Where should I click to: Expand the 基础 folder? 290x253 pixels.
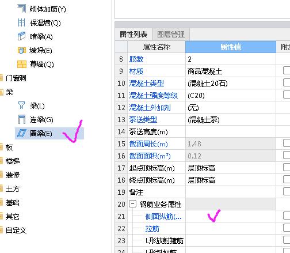coord(2,202)
